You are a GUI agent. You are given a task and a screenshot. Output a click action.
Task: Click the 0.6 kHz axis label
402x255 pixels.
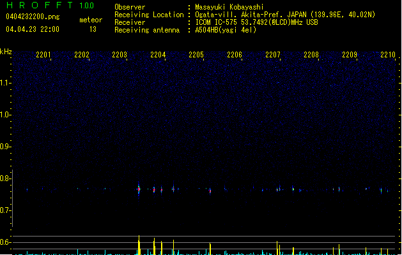(x=5, y=242)
